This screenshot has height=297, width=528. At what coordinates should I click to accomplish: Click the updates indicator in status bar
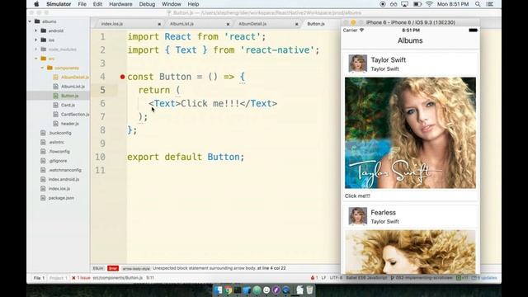(484, 278)
